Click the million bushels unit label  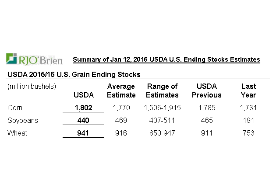(32, 87)
